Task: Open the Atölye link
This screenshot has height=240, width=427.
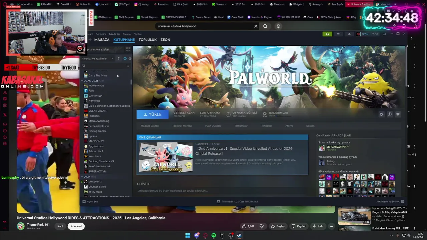Action: 289,126
